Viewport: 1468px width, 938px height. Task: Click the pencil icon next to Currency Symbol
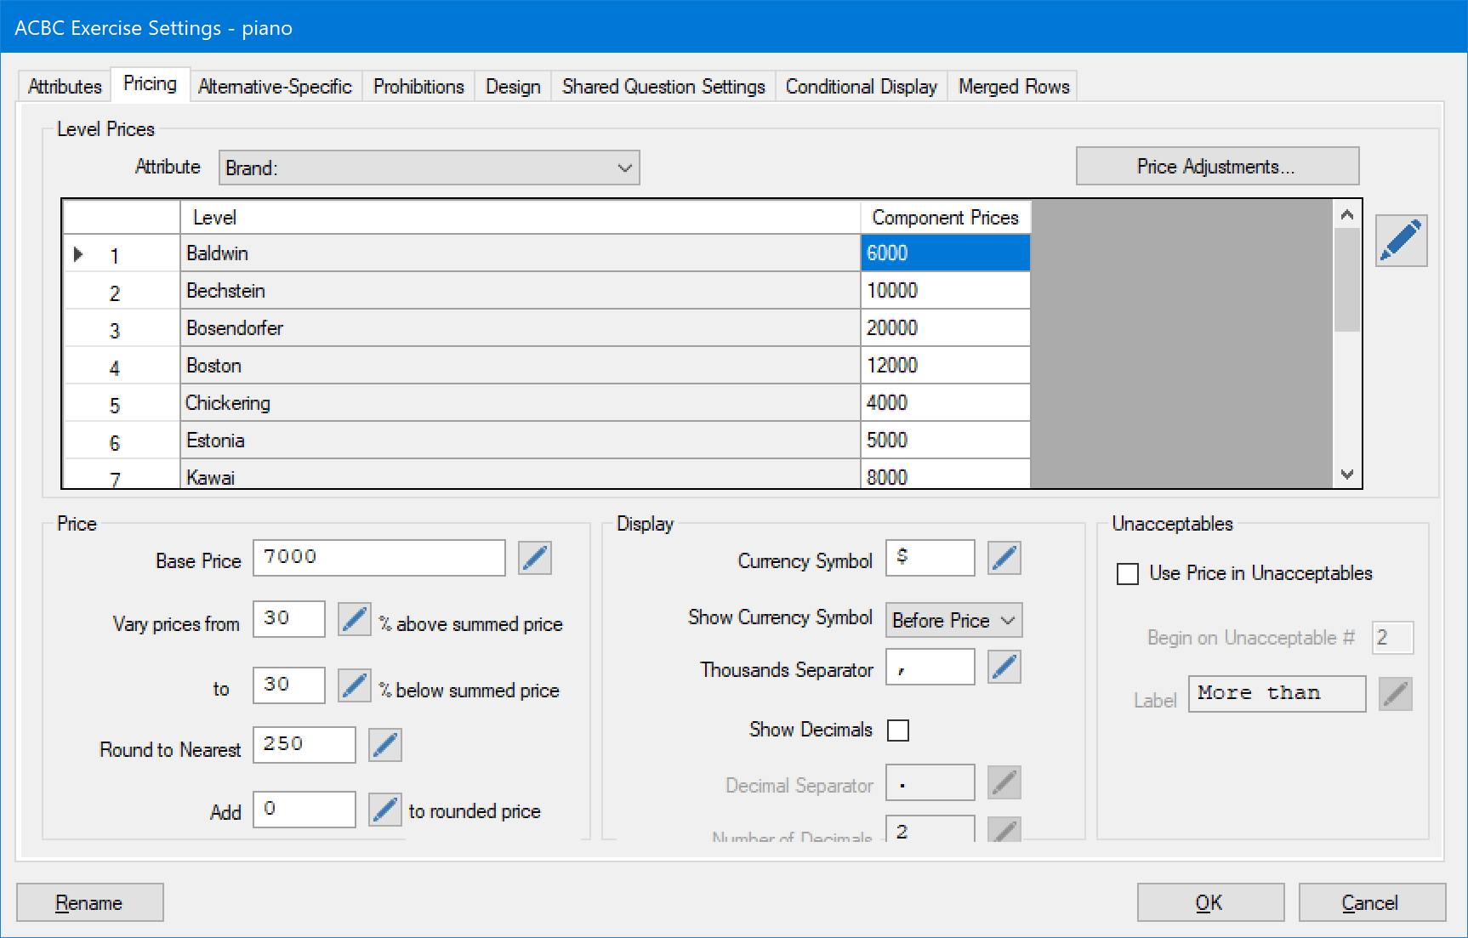pyautogui.click(x=1004, y=558)
